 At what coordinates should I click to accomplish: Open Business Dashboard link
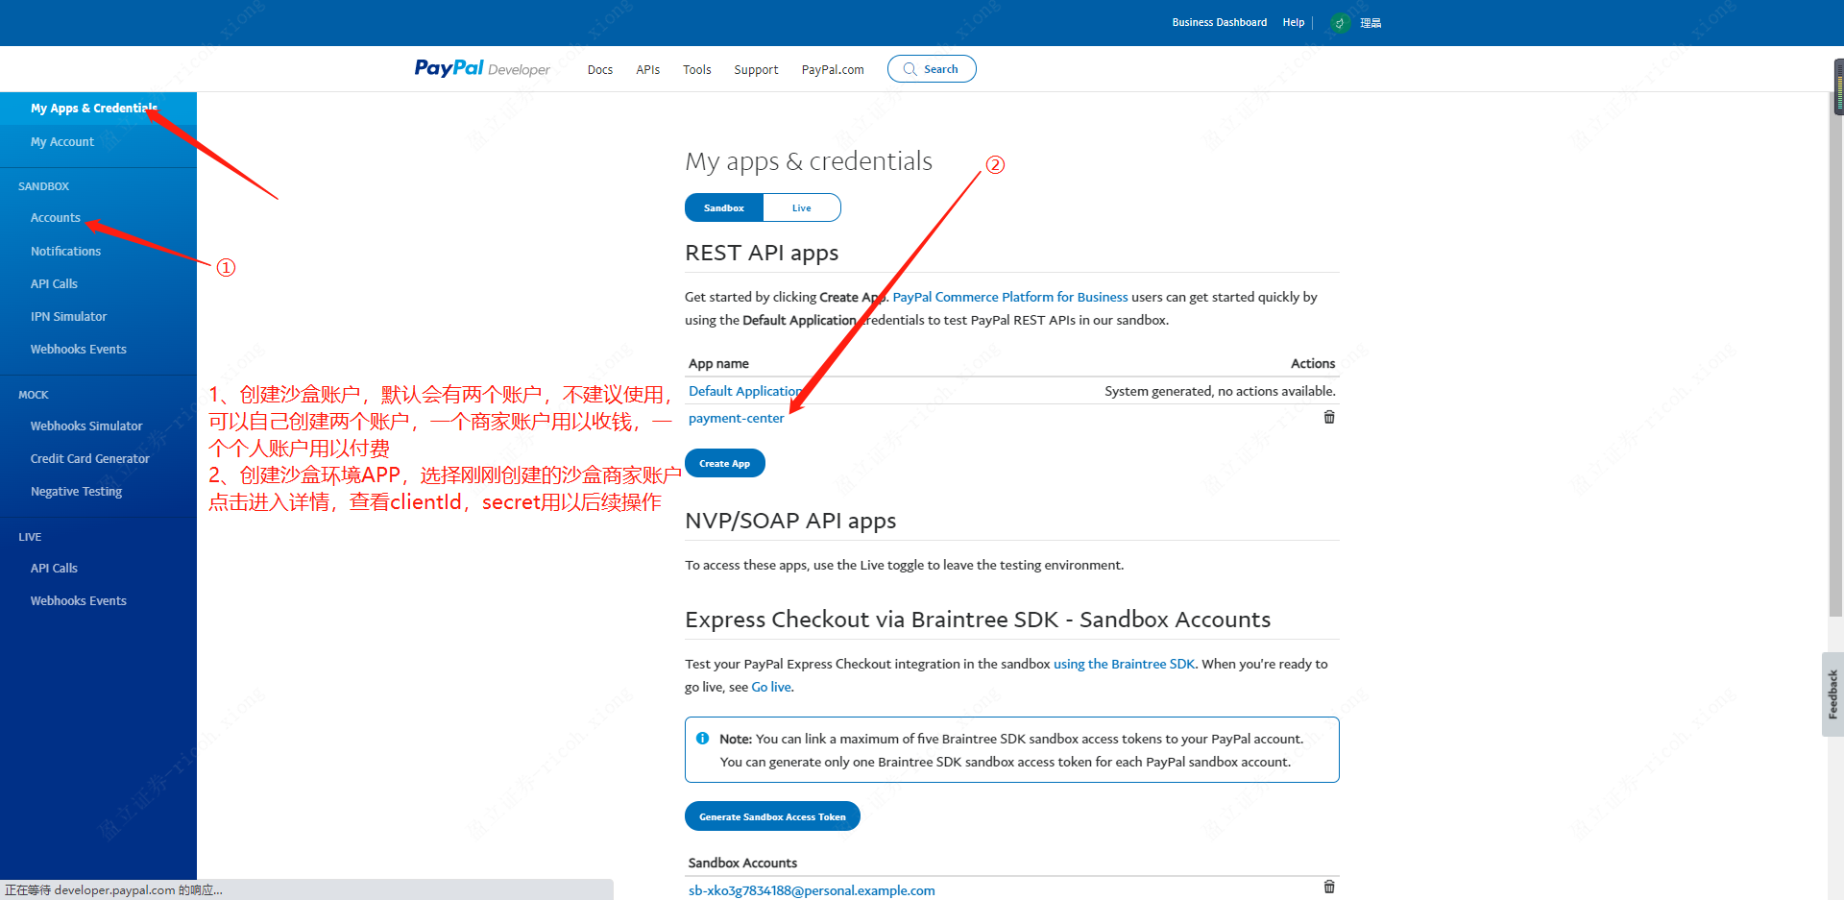(1220, 22)
